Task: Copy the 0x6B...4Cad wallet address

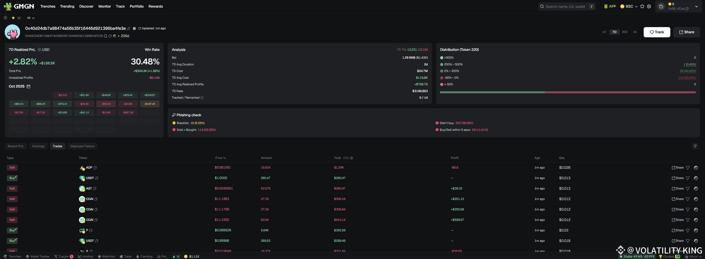Action: tap(687, 9)
